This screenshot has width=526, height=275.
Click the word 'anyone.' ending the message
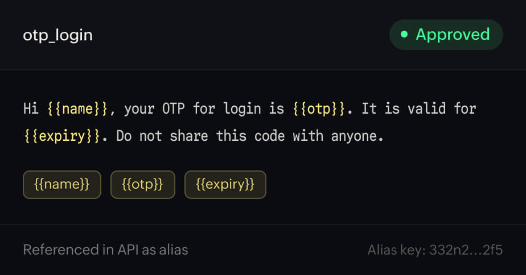[357, 137]
